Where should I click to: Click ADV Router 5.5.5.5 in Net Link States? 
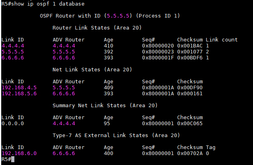point(64,88)
